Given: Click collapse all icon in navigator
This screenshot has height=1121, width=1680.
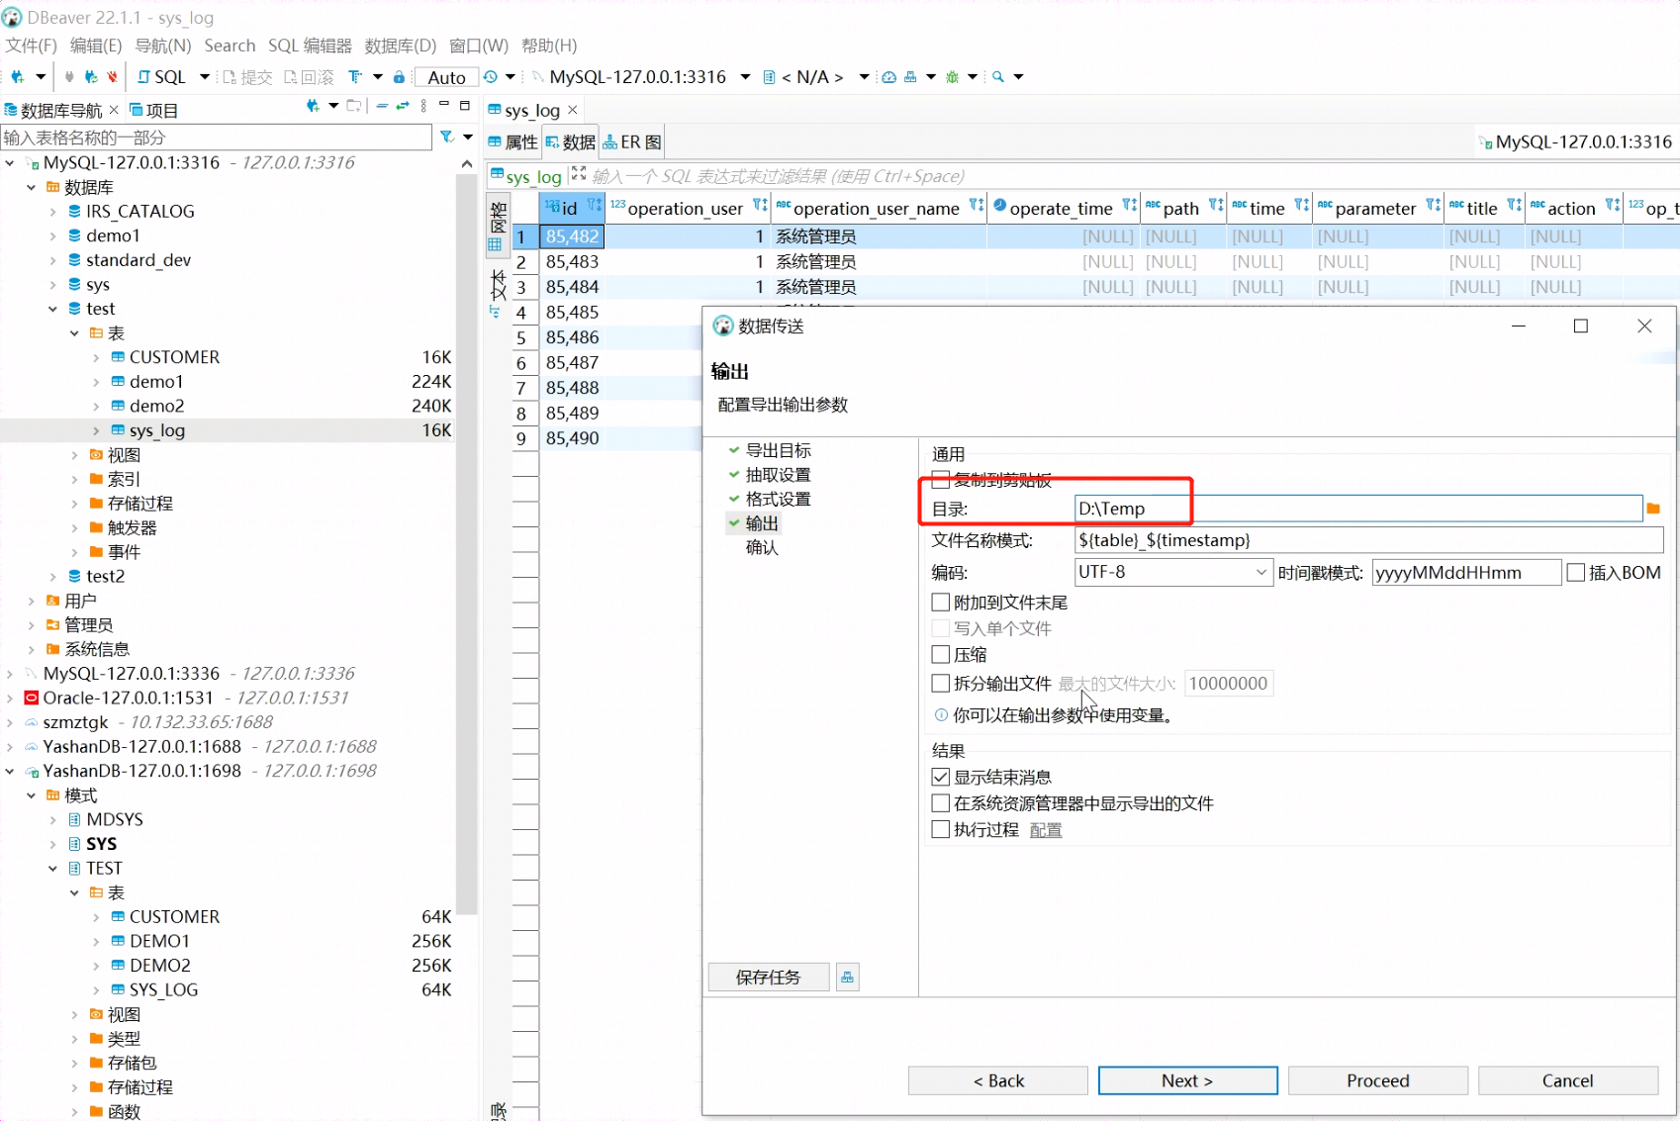Looking at the screenshot, I should pos(382,106).
